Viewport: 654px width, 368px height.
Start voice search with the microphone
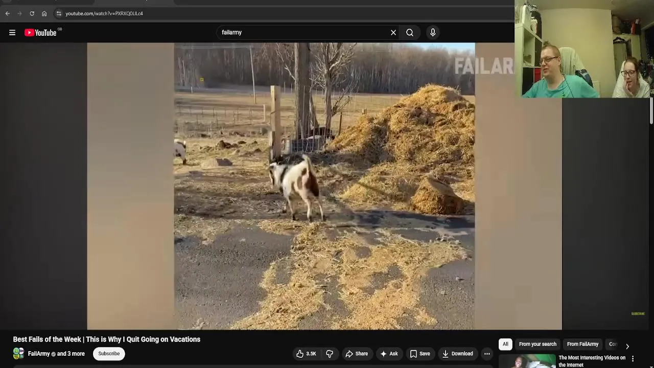pos(433,33)
